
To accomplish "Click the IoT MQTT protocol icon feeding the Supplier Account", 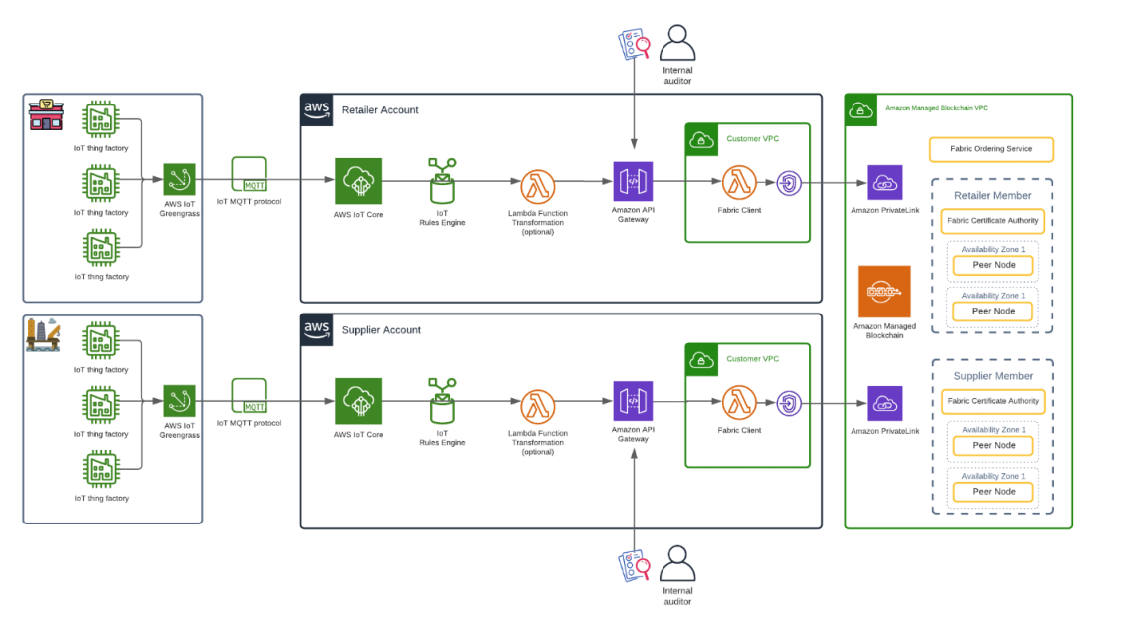I will [x=249, y=396].
